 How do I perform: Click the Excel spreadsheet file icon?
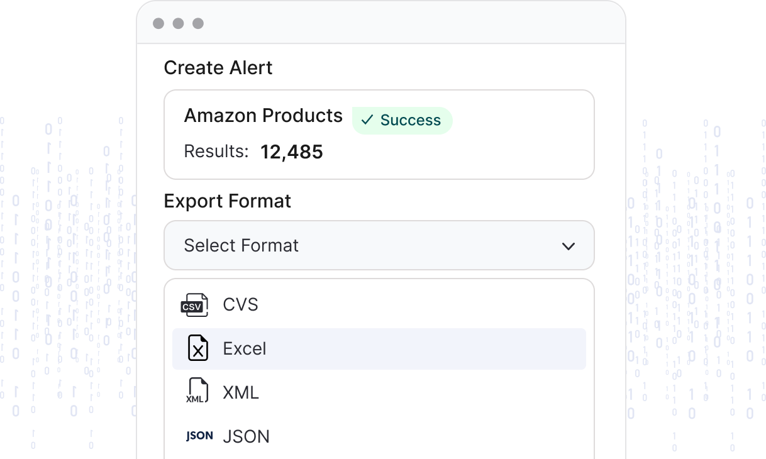198,348
